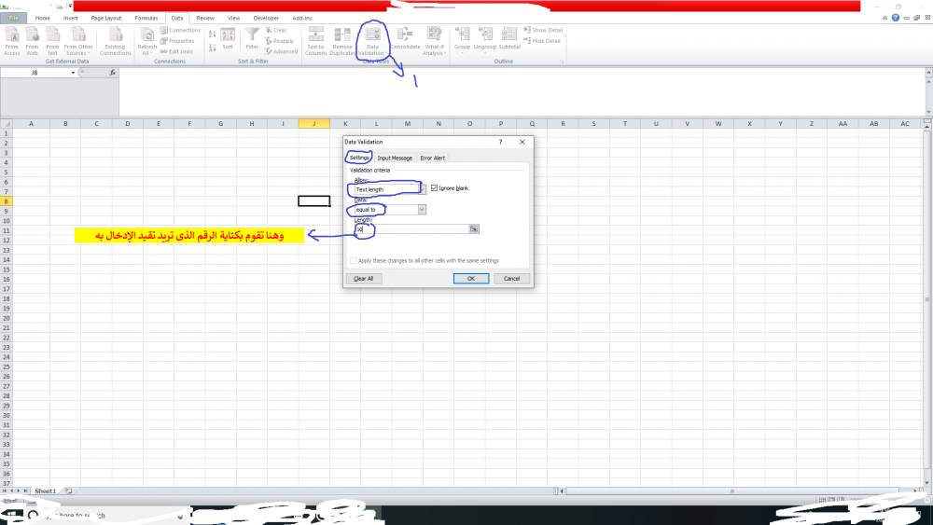
Task: Go to the first sheet with the navigation arrow
Action: click(4, 491)
